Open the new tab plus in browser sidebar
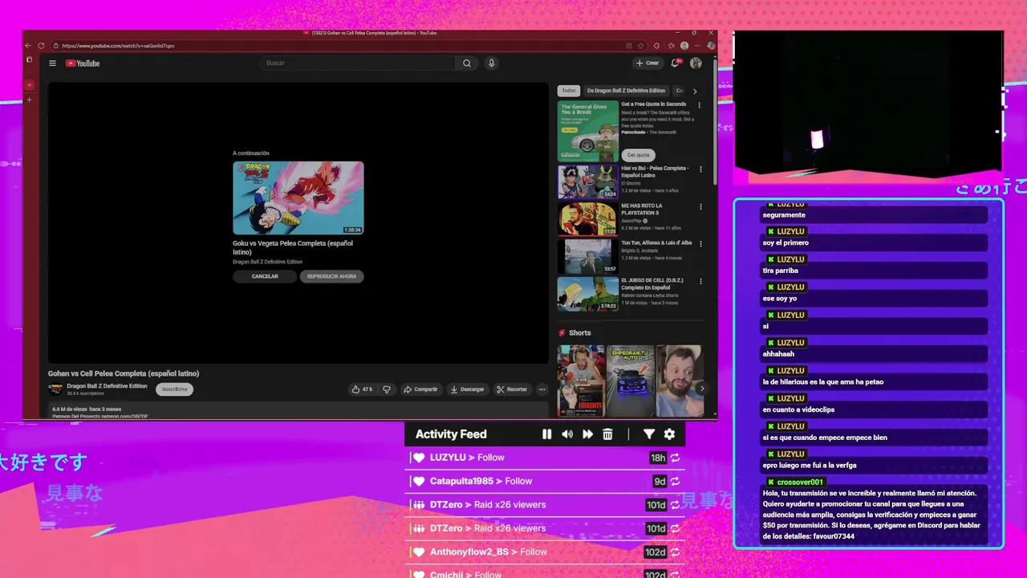 click(30, 100)
